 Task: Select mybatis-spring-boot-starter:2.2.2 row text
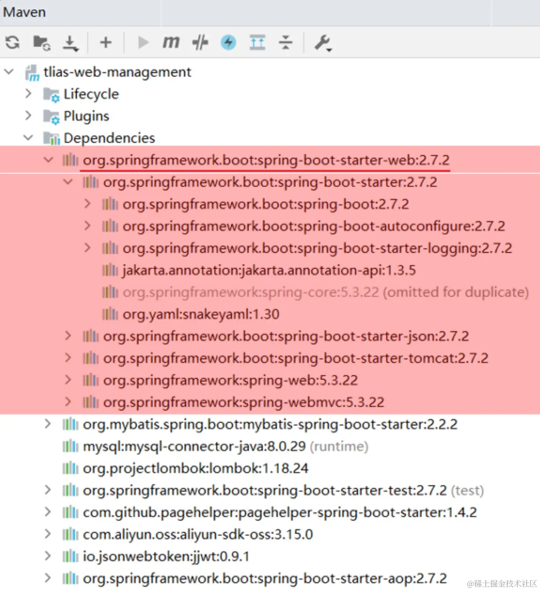pyautogui.click(x=270, y=425)
